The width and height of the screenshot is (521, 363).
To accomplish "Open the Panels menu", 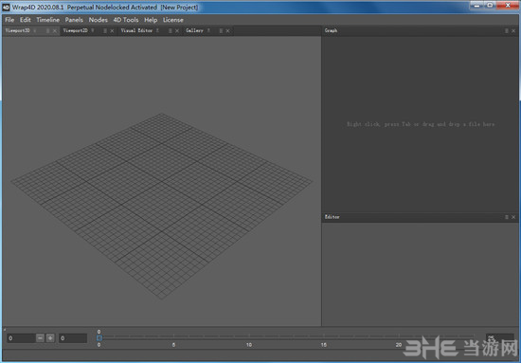I will coord(74,20).
